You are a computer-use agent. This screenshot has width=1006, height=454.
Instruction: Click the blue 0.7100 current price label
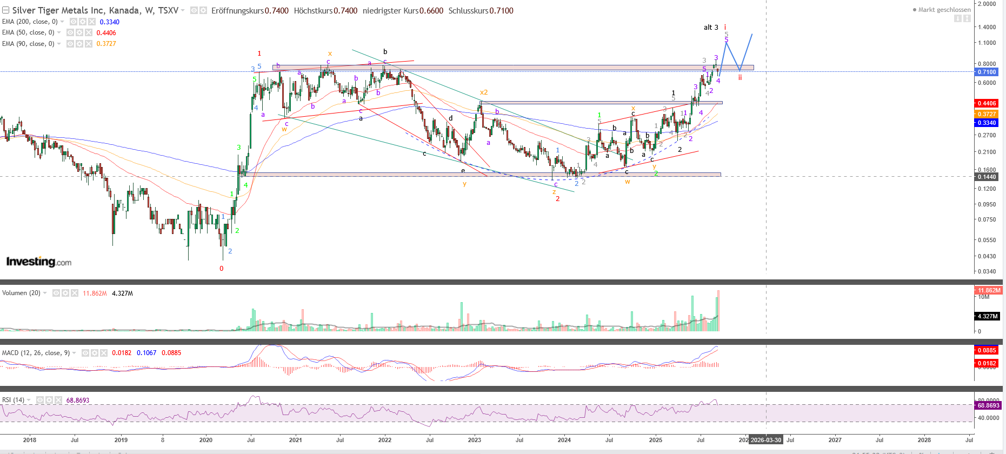tap(987, 72)
